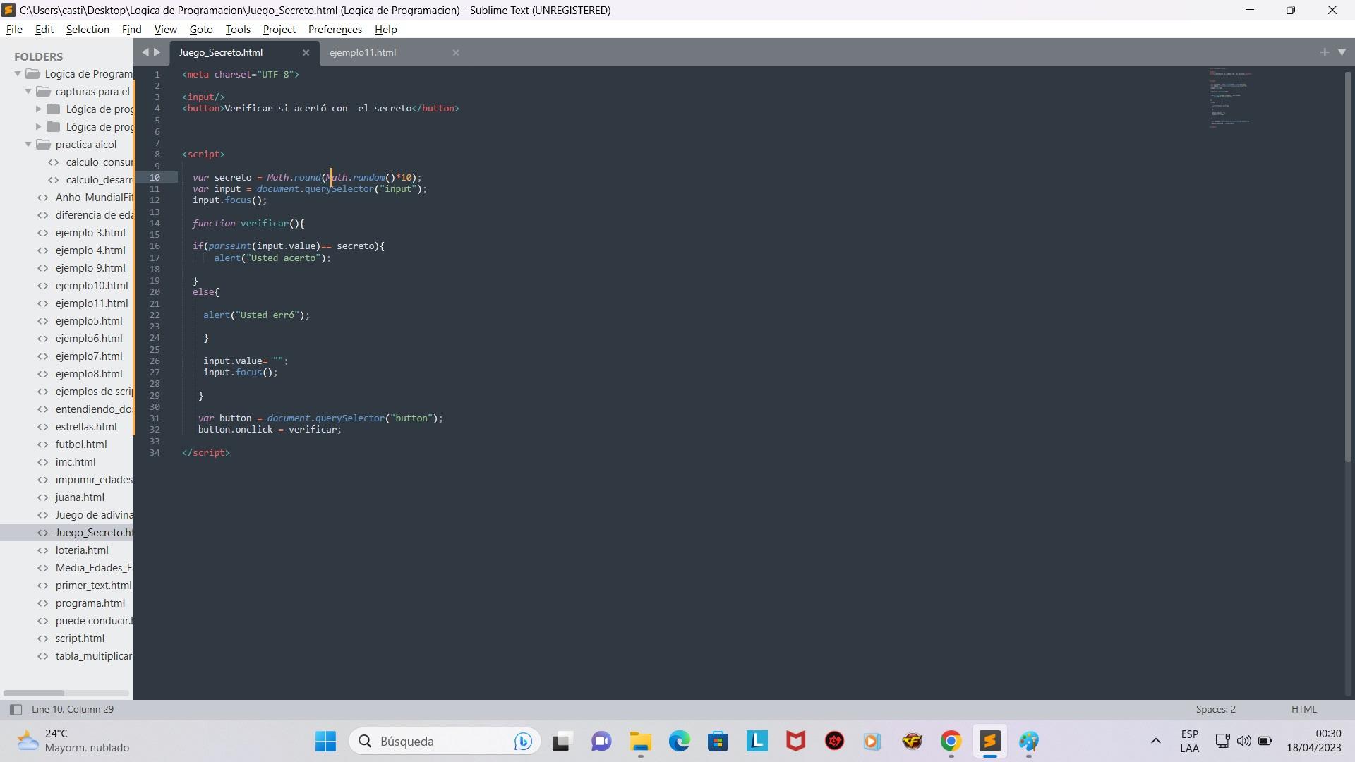Viewport: 1355px width, 762px height.
Task: Click the editor vertical scrollbar
Action: pyautogui.click(x=1348, y=268)
